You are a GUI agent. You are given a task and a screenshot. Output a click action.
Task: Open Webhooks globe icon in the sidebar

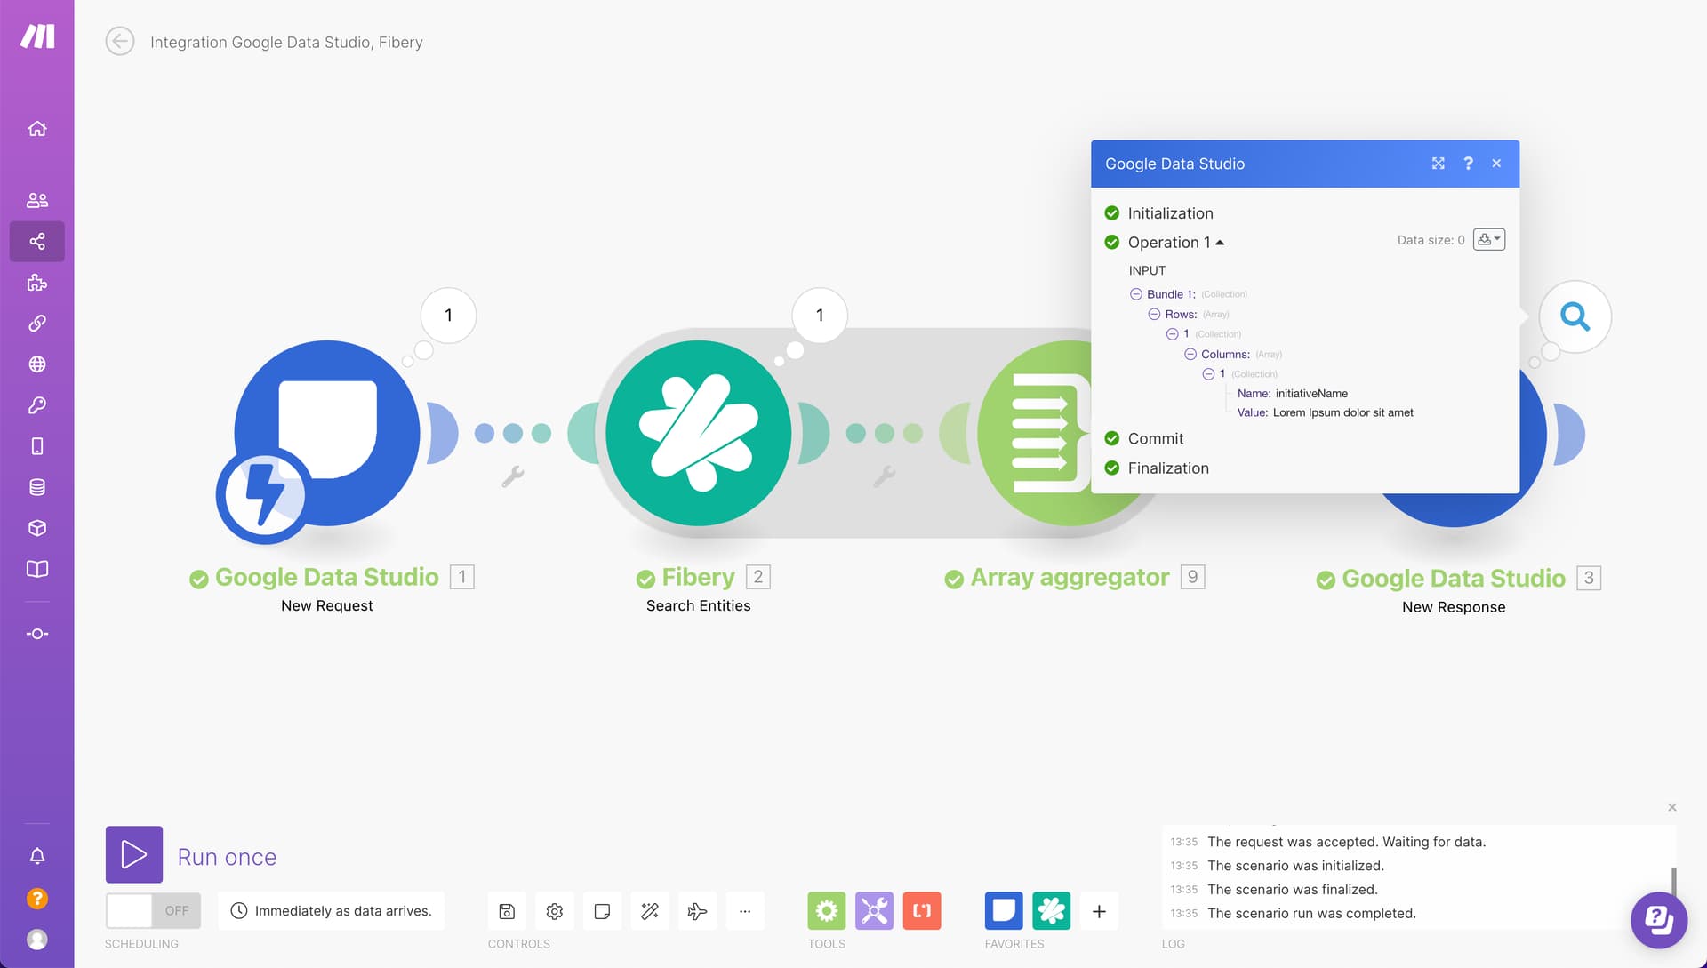point(37,364)
